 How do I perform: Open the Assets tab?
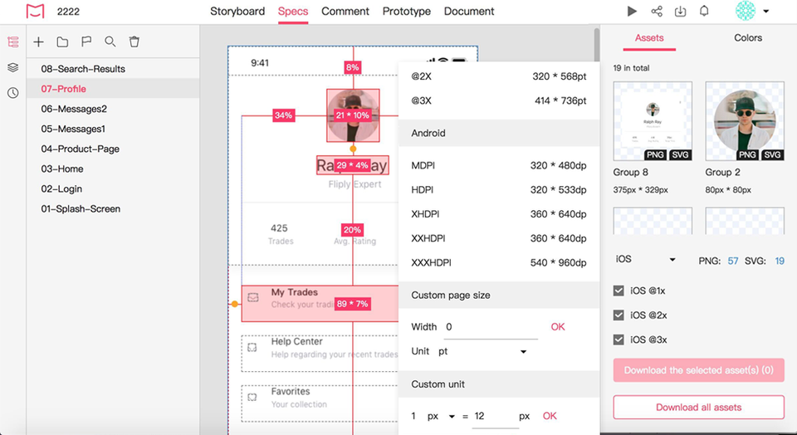(x=649, y=38)
